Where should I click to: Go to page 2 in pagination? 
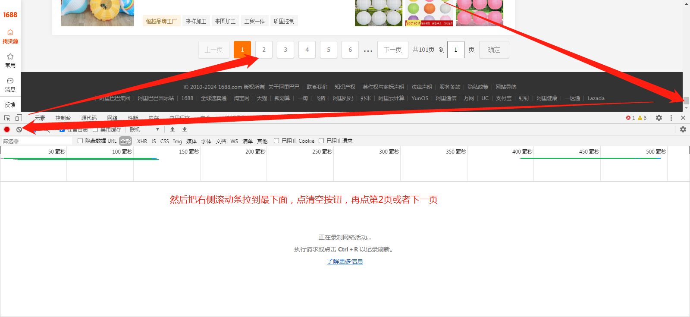tap(264, 50)
